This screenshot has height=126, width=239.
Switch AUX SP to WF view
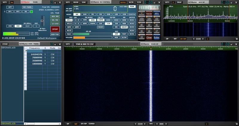point(175,39)
